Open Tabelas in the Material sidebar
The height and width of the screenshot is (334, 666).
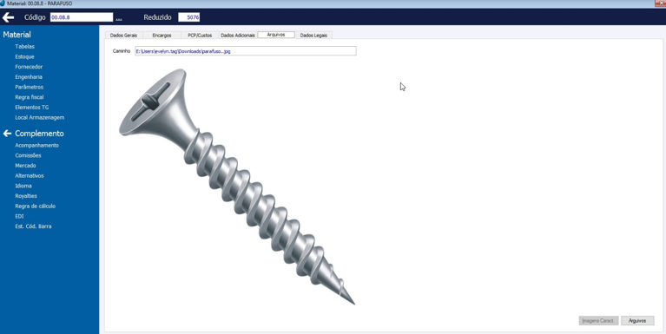(x=24, y=47)
